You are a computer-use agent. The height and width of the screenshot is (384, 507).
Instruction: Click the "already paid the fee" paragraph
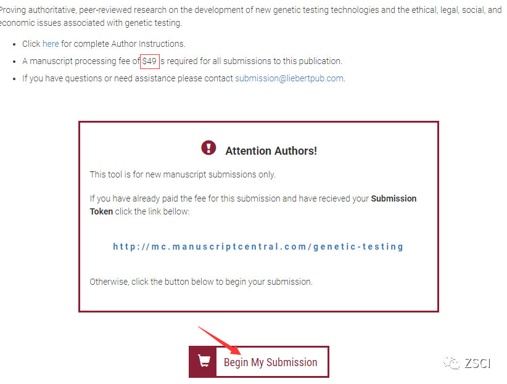229,199
